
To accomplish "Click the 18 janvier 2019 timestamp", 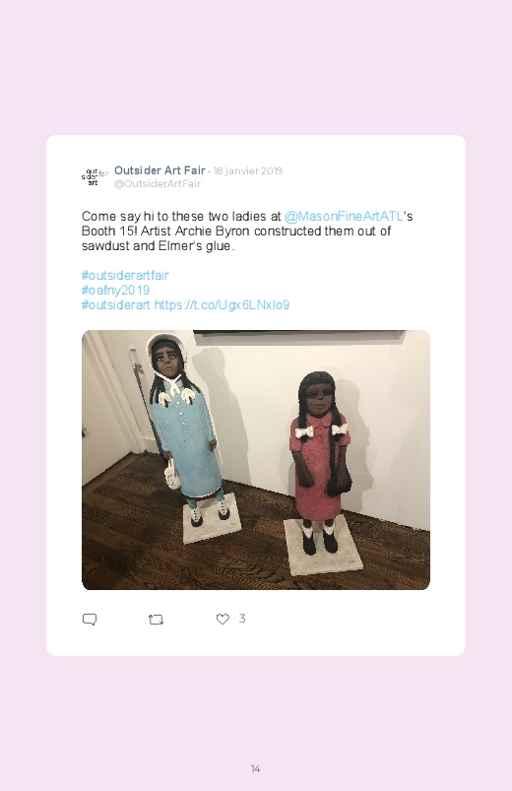I will (248, 170).
